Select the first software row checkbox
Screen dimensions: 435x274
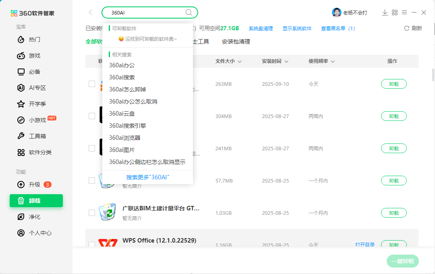(x=91, y=83)
